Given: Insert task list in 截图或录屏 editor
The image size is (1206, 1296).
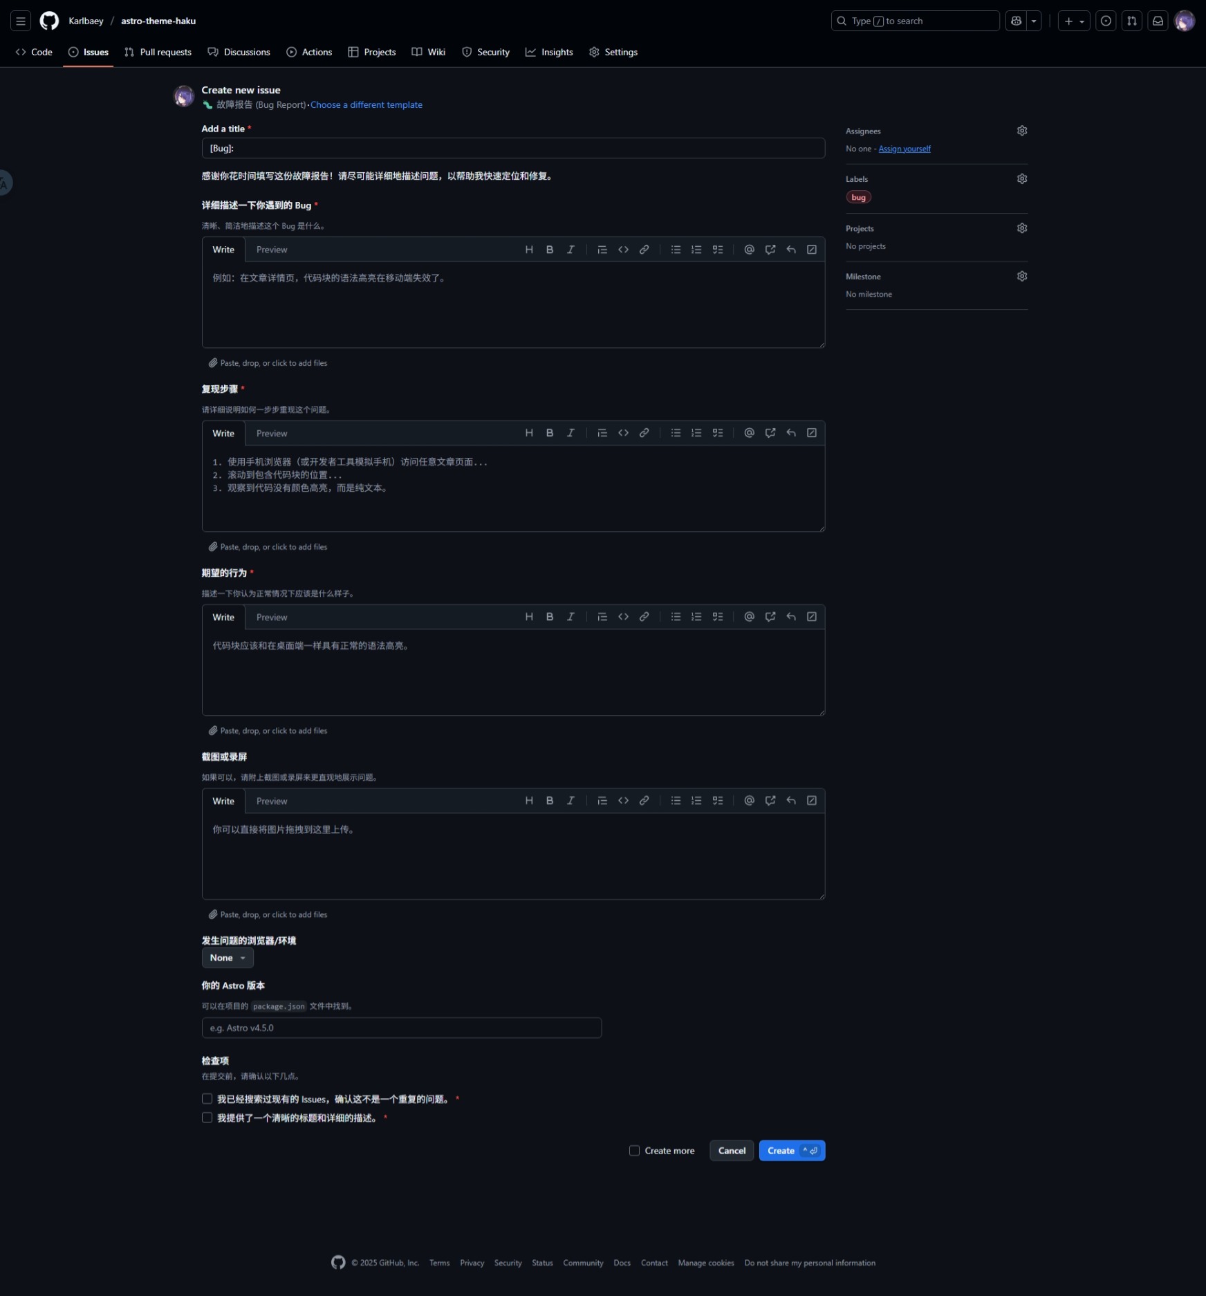Looking at the screenshot, I should (718, 801).
